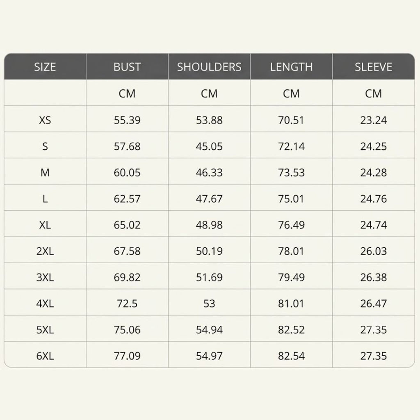Select the BUST column header
420x420 pixels.
click(x=127, y=67)
